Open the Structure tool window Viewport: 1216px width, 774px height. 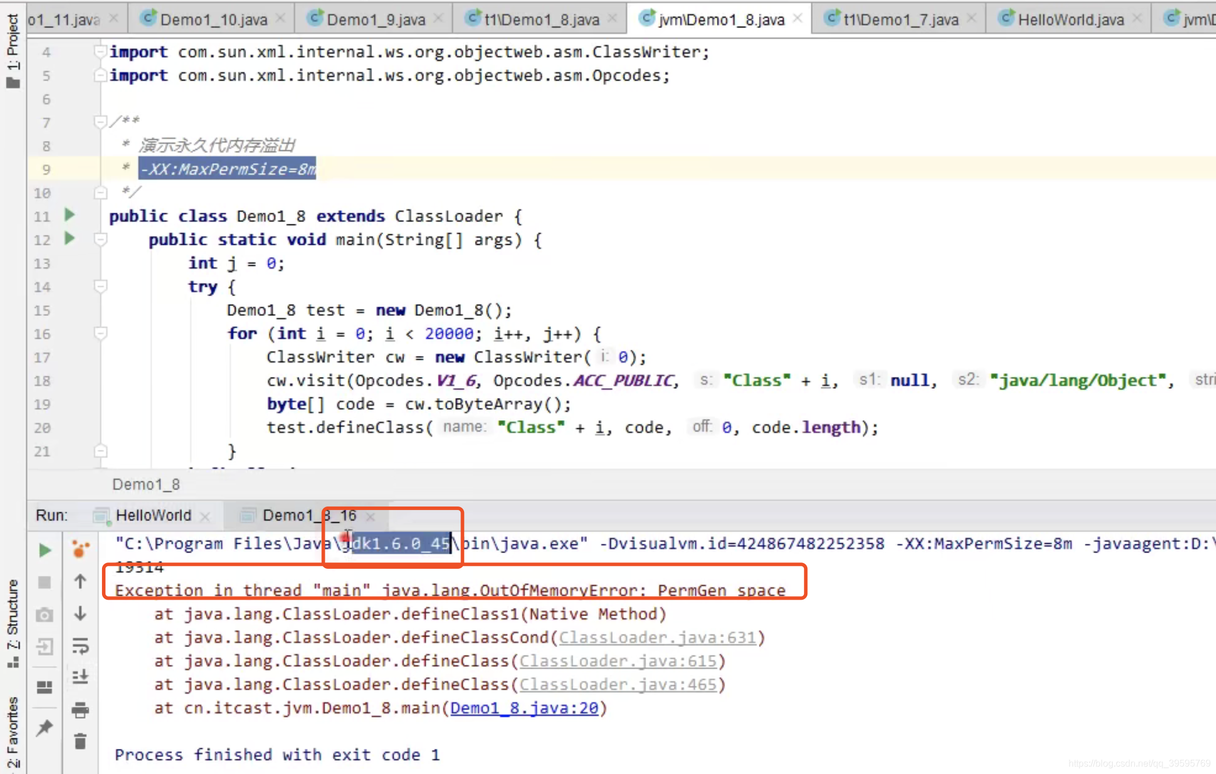click(13, 622)
